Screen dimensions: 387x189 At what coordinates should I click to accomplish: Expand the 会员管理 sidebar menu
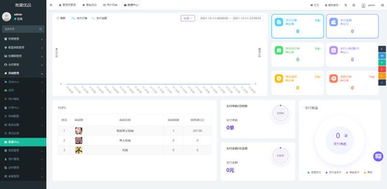[23, 65]
